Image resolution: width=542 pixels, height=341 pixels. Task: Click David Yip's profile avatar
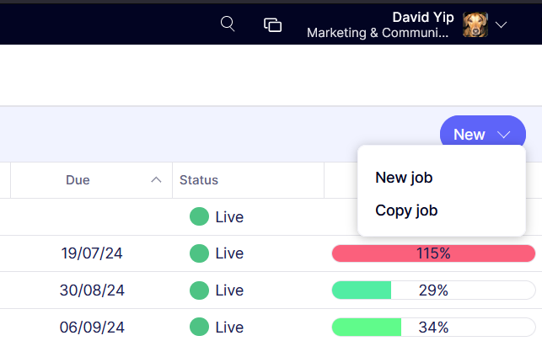pos(475,25)
